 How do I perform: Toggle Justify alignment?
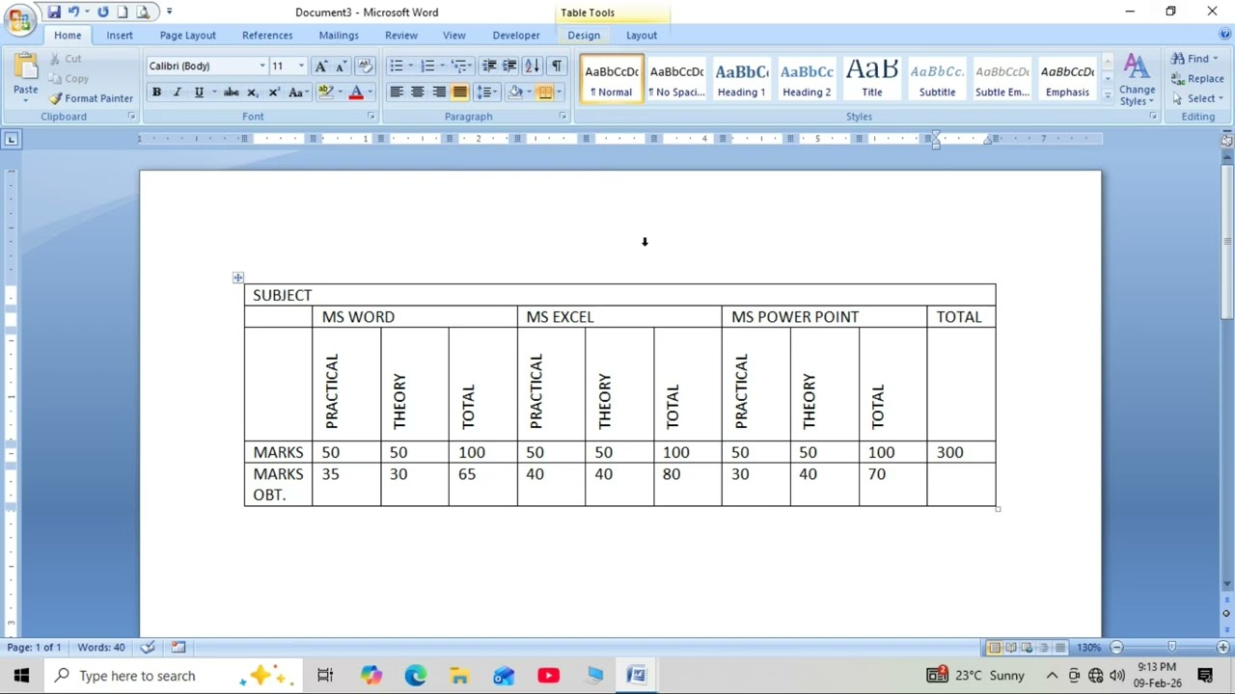pos(460,93)
